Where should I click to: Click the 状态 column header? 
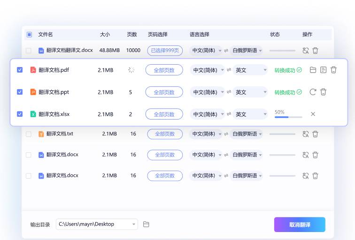point(275,35)
